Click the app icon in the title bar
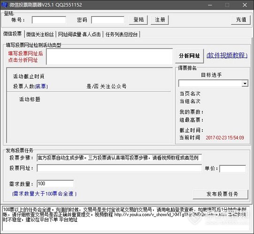Viewport: 254px width, 234px height. coord(4,5)
